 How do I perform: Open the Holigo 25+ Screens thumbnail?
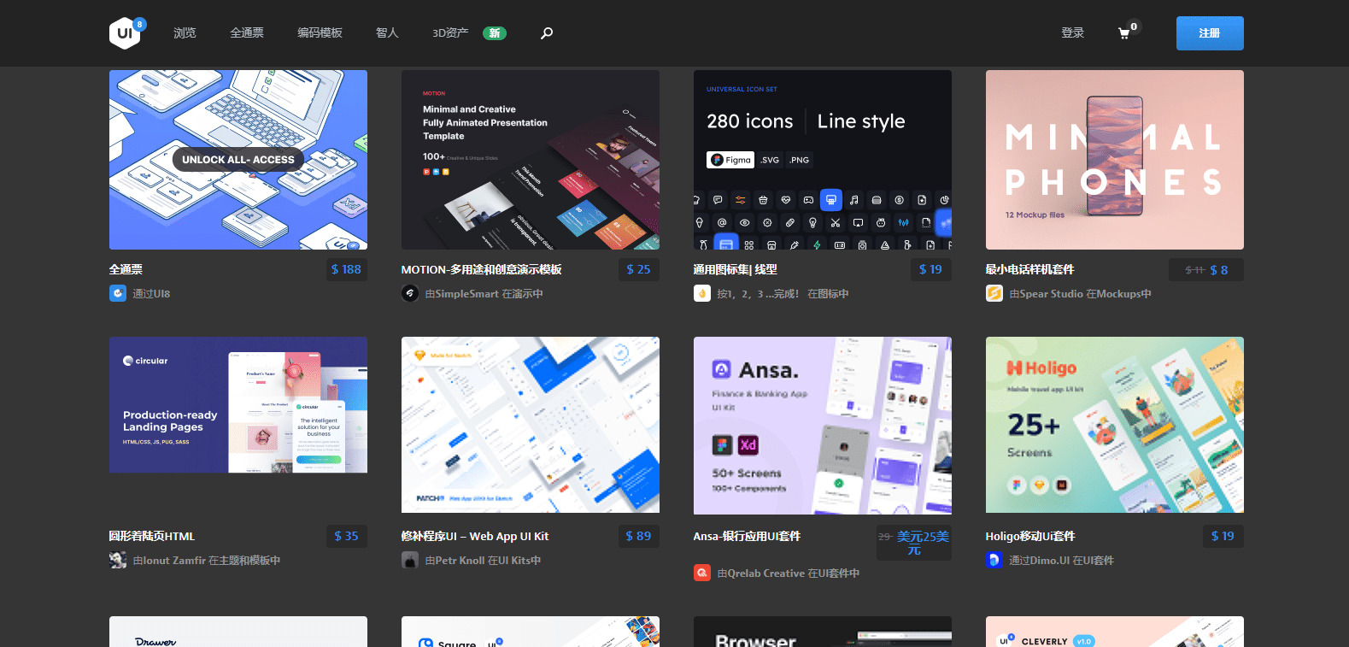1115,425
